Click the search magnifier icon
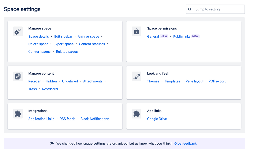253x152 pixels. coord(190,9)
